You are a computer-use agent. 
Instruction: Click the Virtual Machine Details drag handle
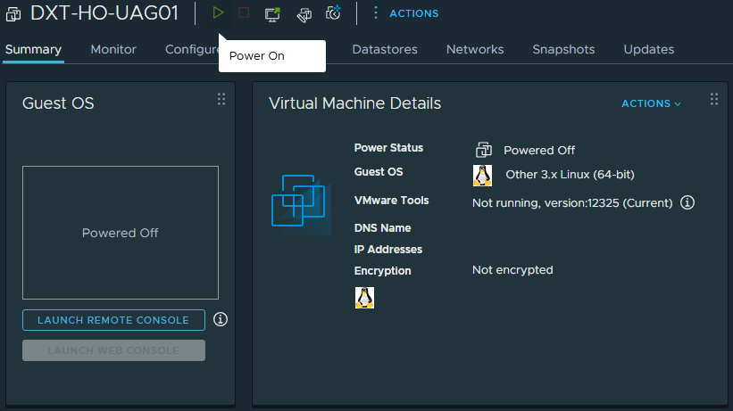(713, 99)
